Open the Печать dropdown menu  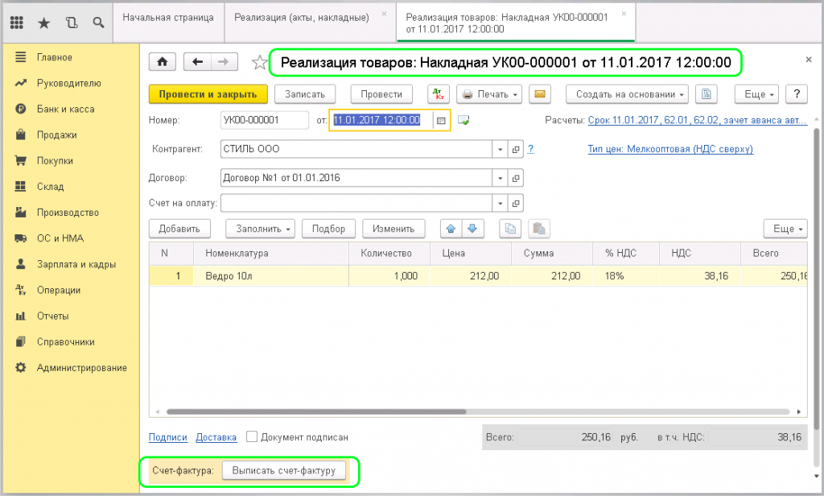coord(490,94)
